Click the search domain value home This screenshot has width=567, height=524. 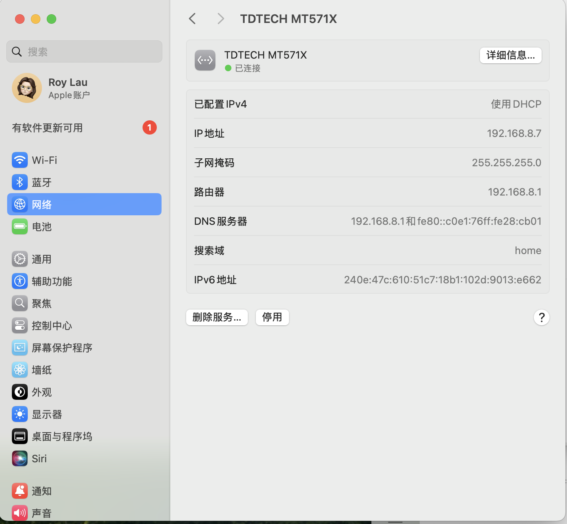tap(528, 251)
